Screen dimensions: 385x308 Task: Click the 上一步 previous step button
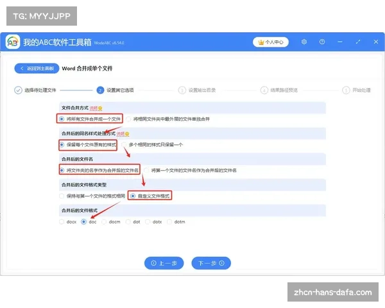pyautogui.click(x=164, y=263)
